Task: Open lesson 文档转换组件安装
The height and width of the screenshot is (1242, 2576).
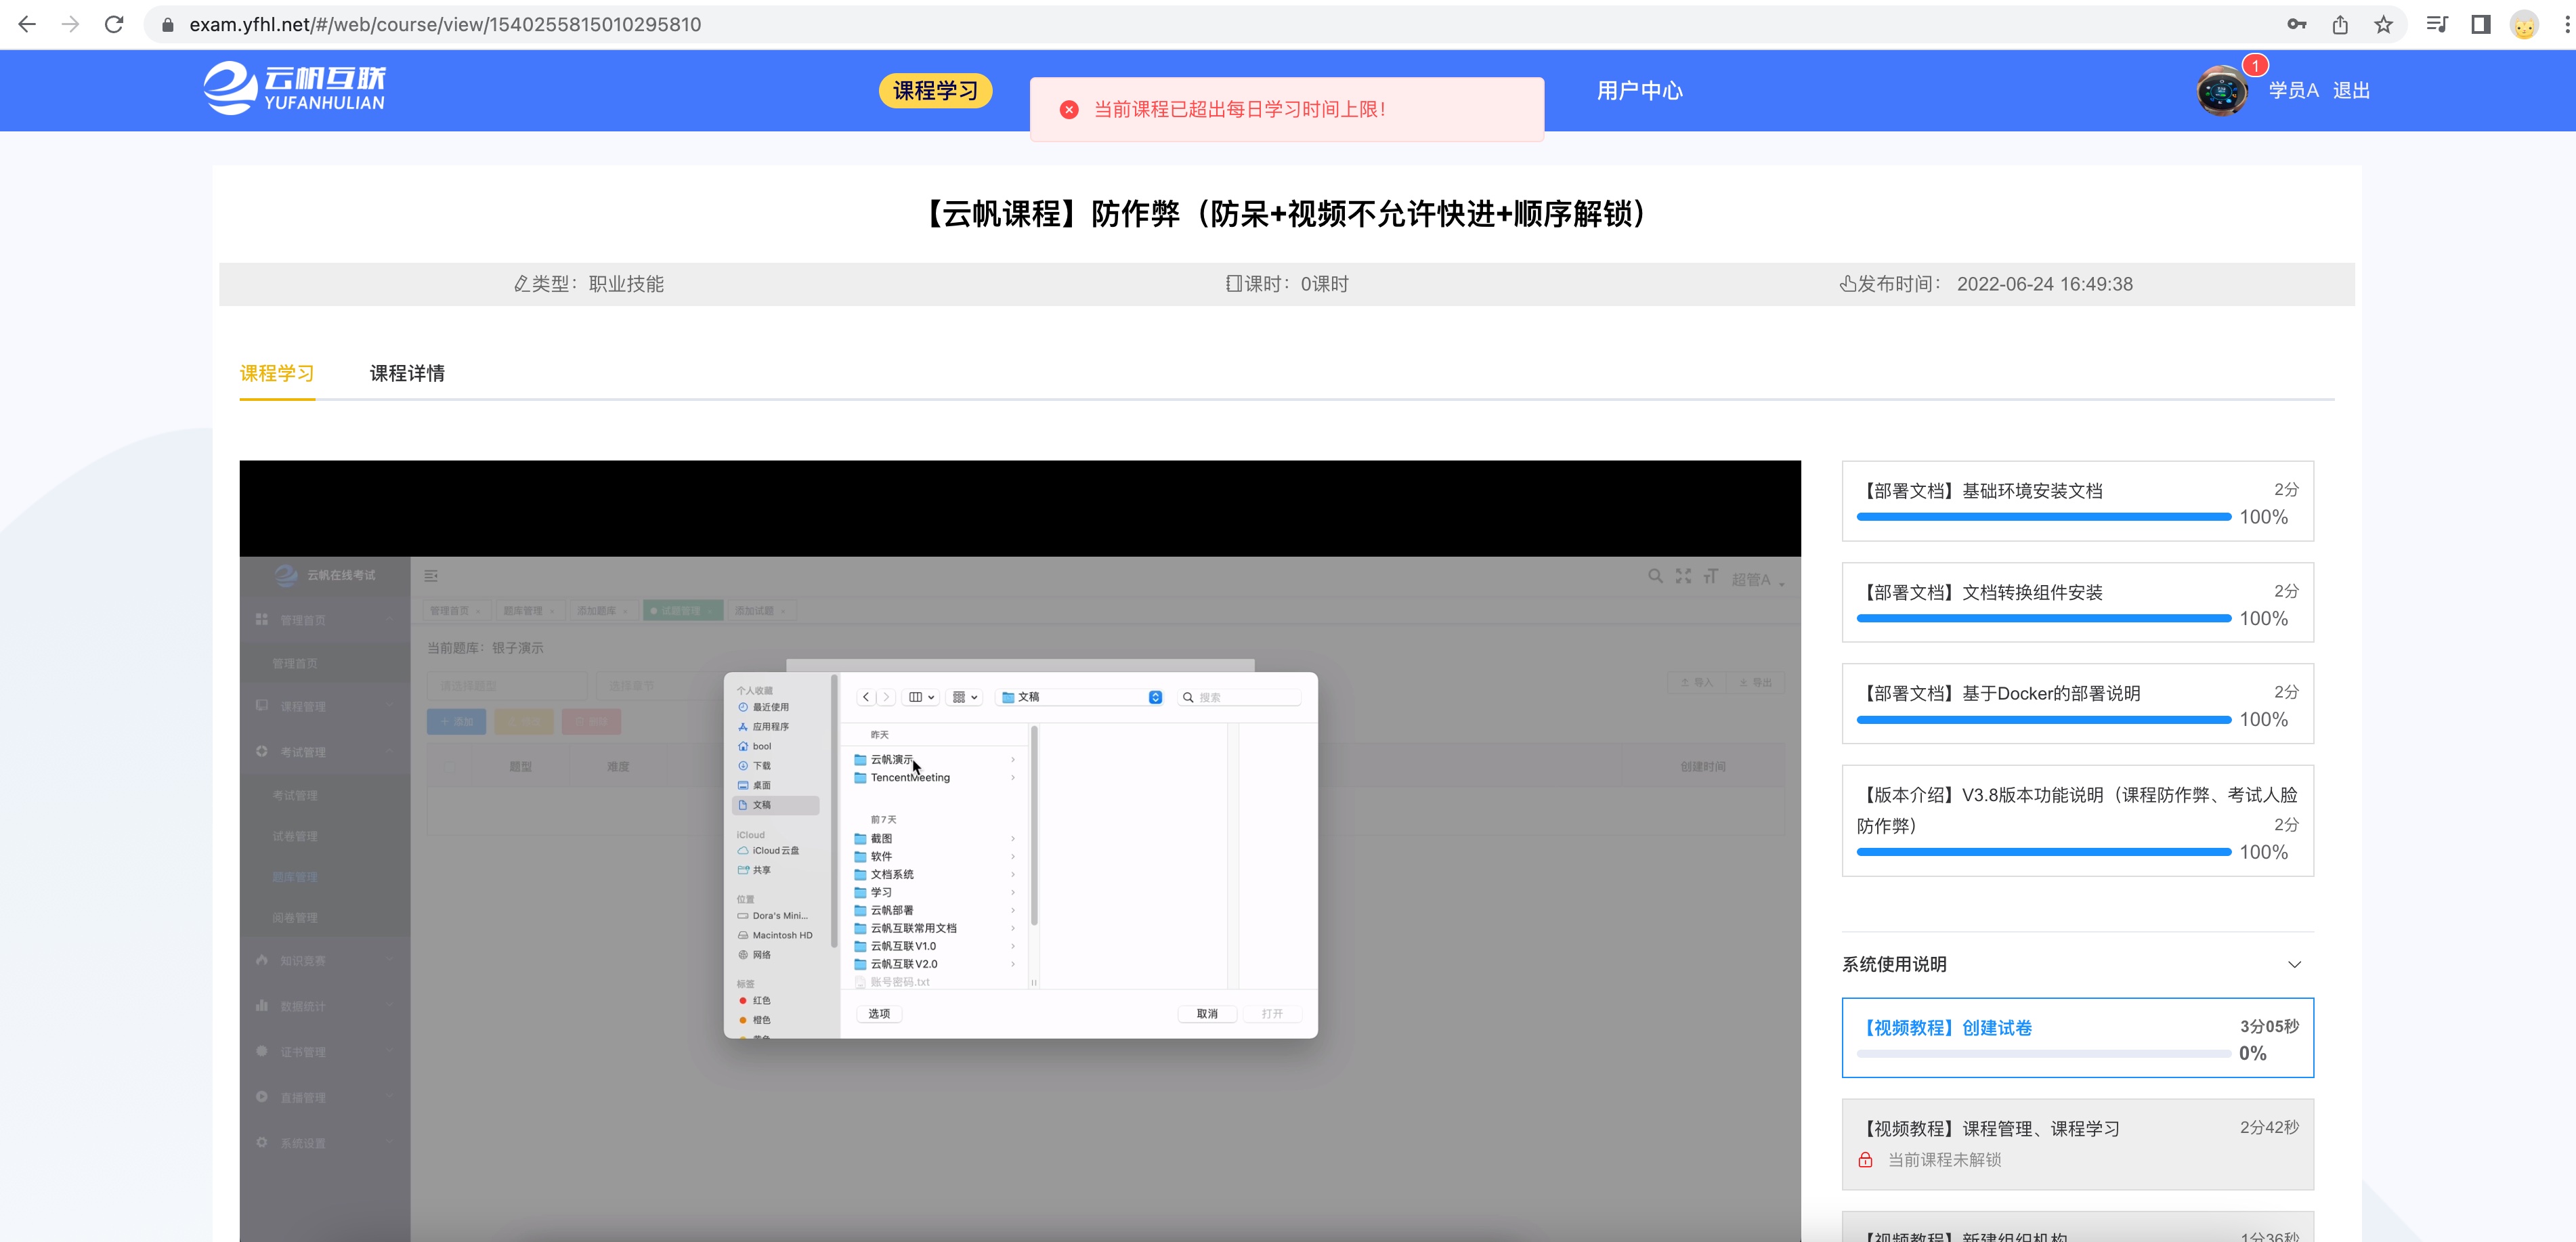Action: pyautogui.click(x=2077, y=602)
